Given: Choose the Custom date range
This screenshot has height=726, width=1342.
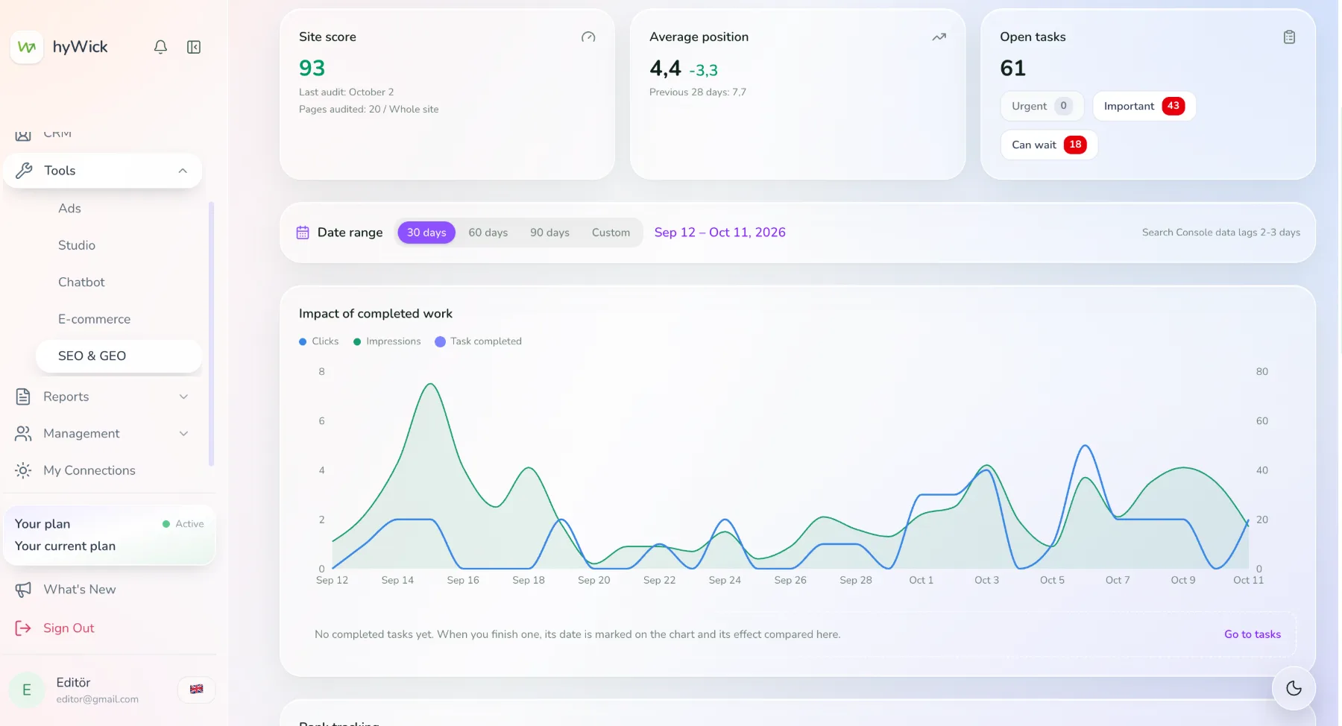Looking at the screenshot, I should (611, 233).
